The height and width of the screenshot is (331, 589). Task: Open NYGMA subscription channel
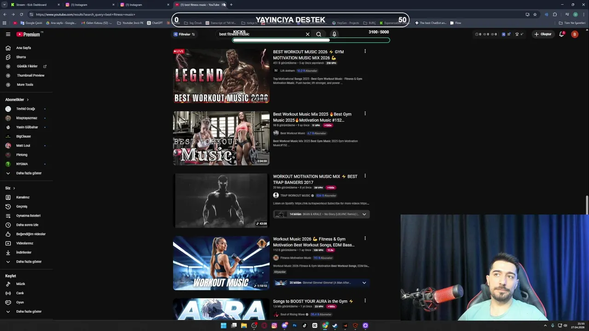22,164
